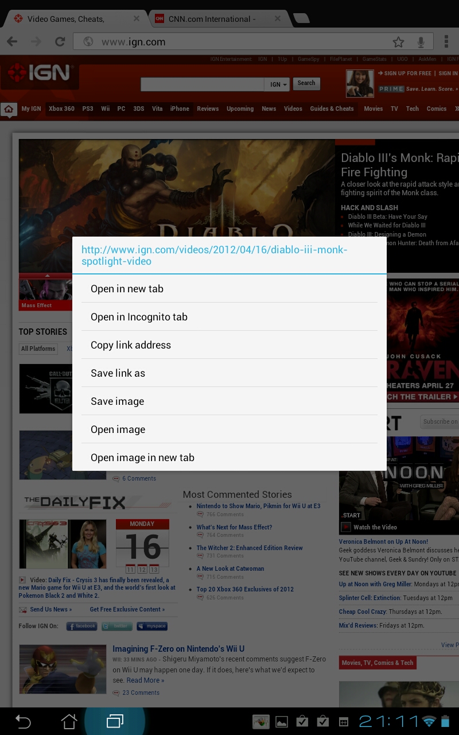Screen dimensions: 459x735
Task: Click SIGN UP FOR FREE link
Action: click(x=404, y=73)
